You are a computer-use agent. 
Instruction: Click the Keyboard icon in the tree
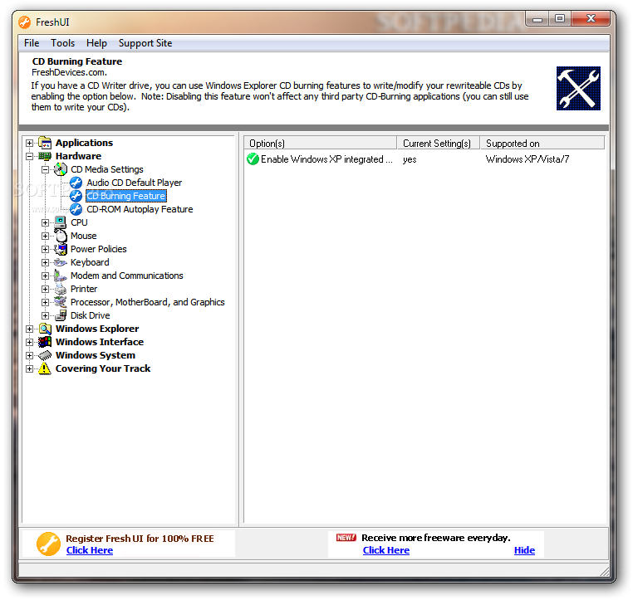pos(61,262)
